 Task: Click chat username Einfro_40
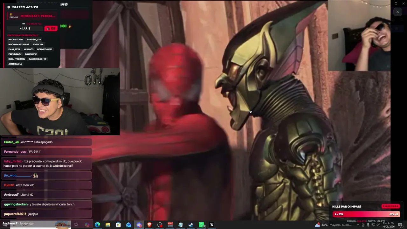point(12,142)
